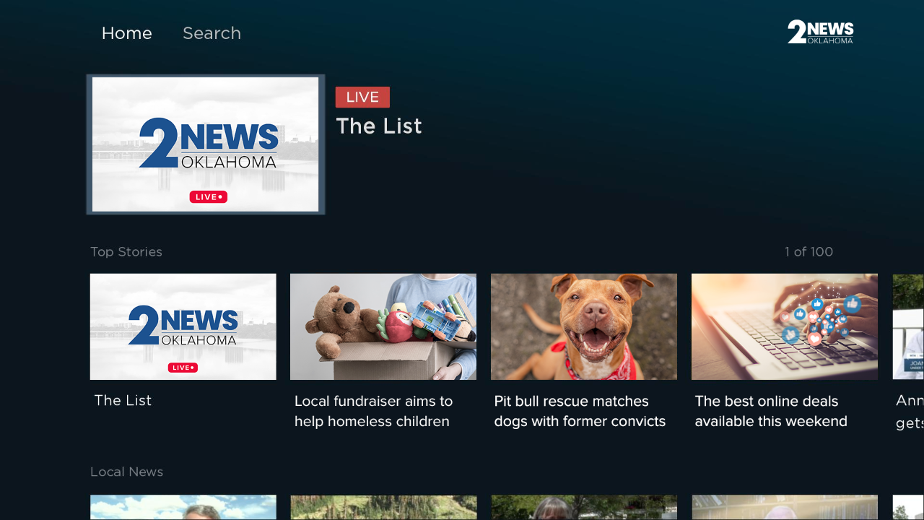Viewport: 924px width, 520px height.
Task: Open the Search tab
Action: pos(212,33)
